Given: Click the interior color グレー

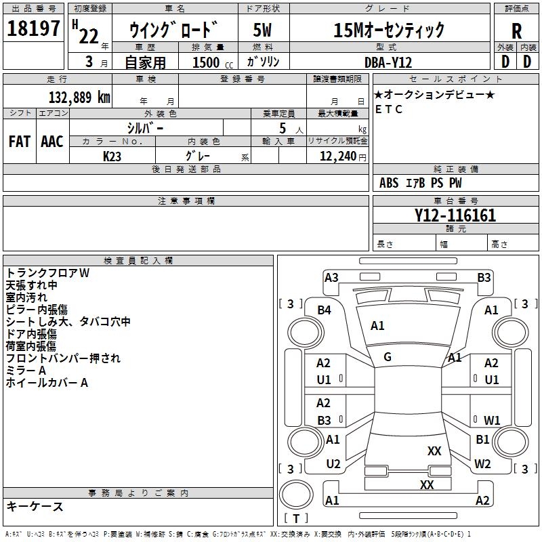Looking at the screenshot, I should (198, 156).
